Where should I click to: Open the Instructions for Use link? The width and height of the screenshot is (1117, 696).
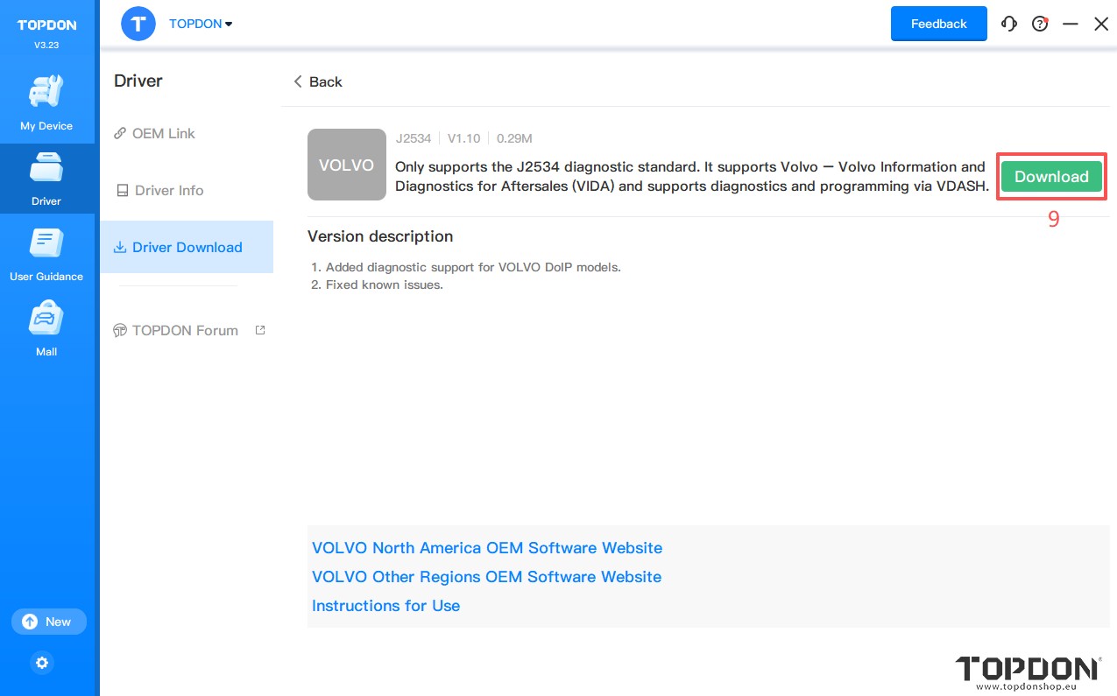[386, 606]
